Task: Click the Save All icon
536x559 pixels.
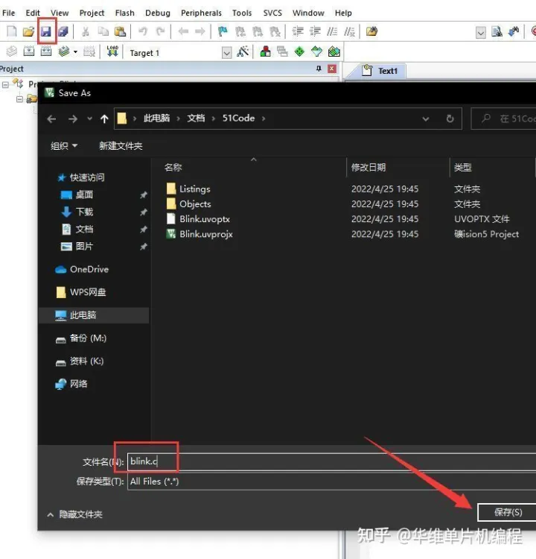Action: coord(63,31)
